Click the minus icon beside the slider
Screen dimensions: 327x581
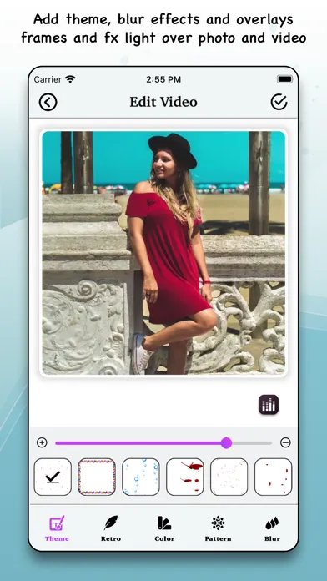[x=285, y=442]
